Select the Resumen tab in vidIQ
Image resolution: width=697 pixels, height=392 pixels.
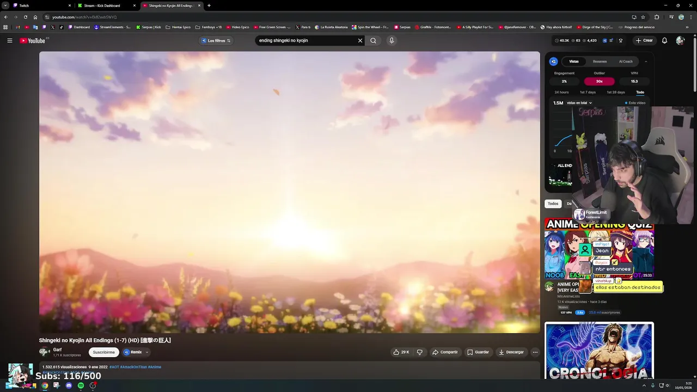[600, 62]
